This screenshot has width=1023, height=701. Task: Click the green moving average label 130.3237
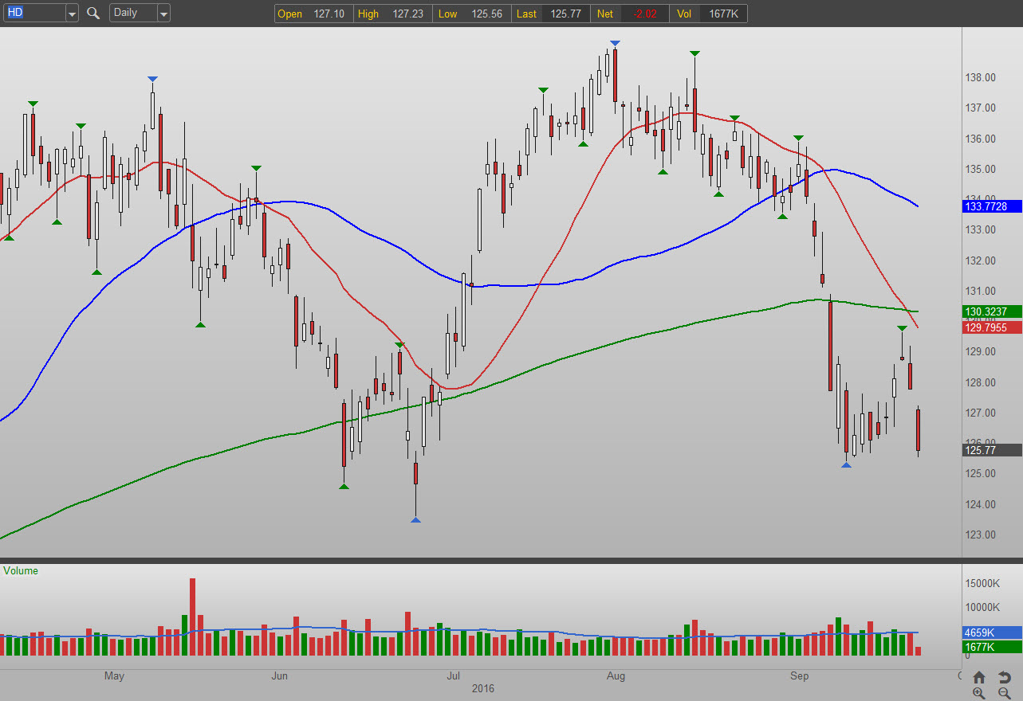pyautogui.click(x=993, y=311)
